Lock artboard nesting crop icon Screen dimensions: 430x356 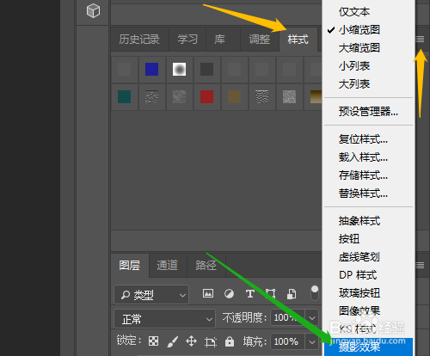tap(211, 341)
